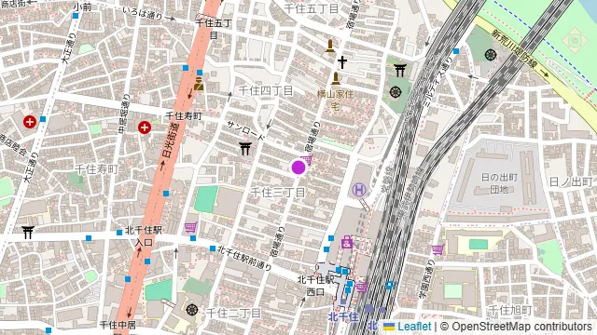
Task: Click the purple location marker dot
Action: tap(298, 167)
